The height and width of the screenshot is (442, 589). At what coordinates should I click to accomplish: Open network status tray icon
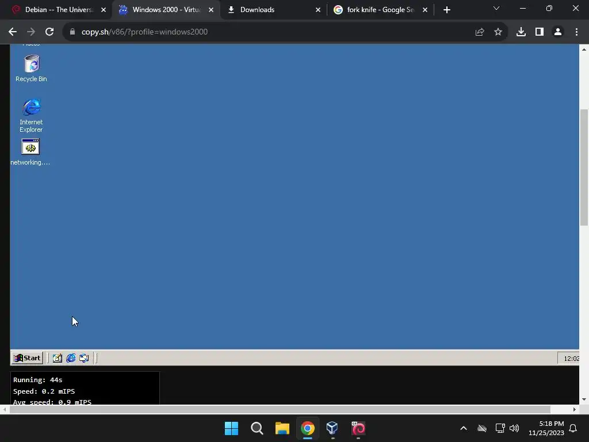pyautogui.click(x=500, y=428)
